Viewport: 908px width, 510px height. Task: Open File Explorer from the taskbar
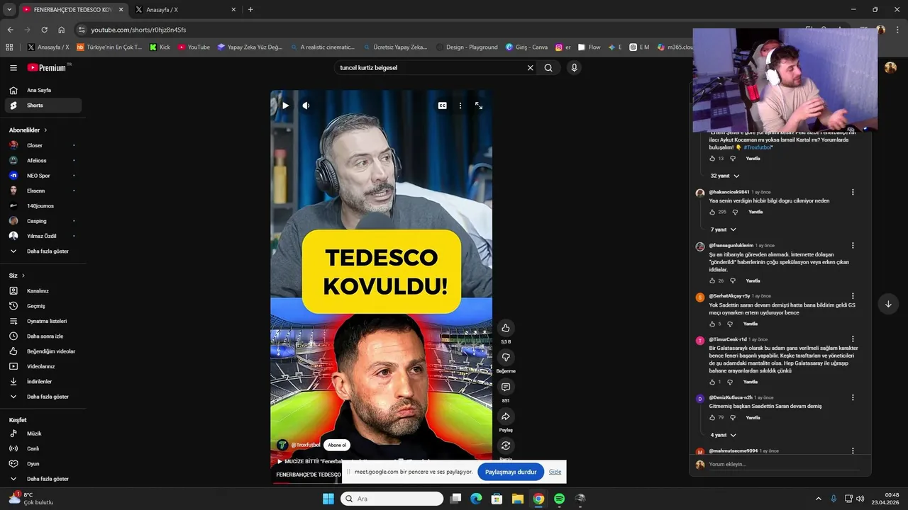pos(518,499)
